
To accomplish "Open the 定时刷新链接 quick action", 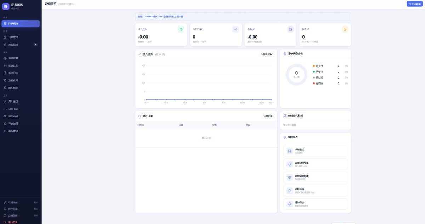I will (316, 177).
